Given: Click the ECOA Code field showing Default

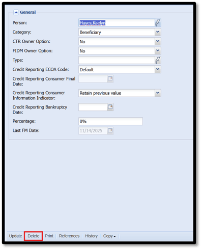Looking at the screenshot, I should [x=117, y=69].
